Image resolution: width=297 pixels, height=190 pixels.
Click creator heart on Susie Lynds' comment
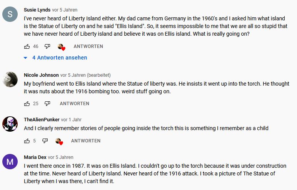tap(61, 47)
